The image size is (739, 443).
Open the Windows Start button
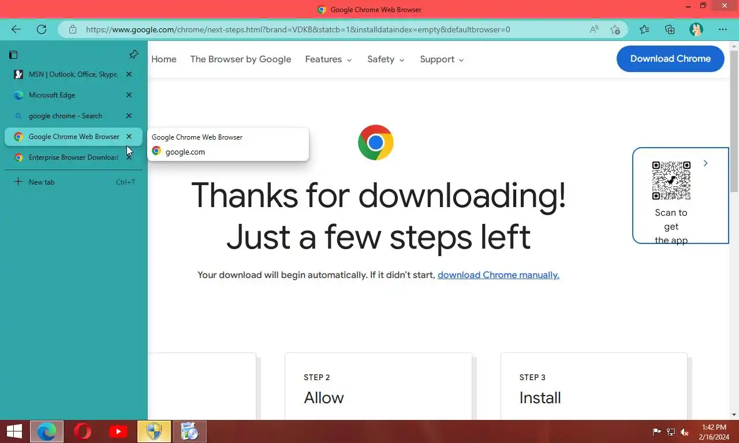[14, 431]
